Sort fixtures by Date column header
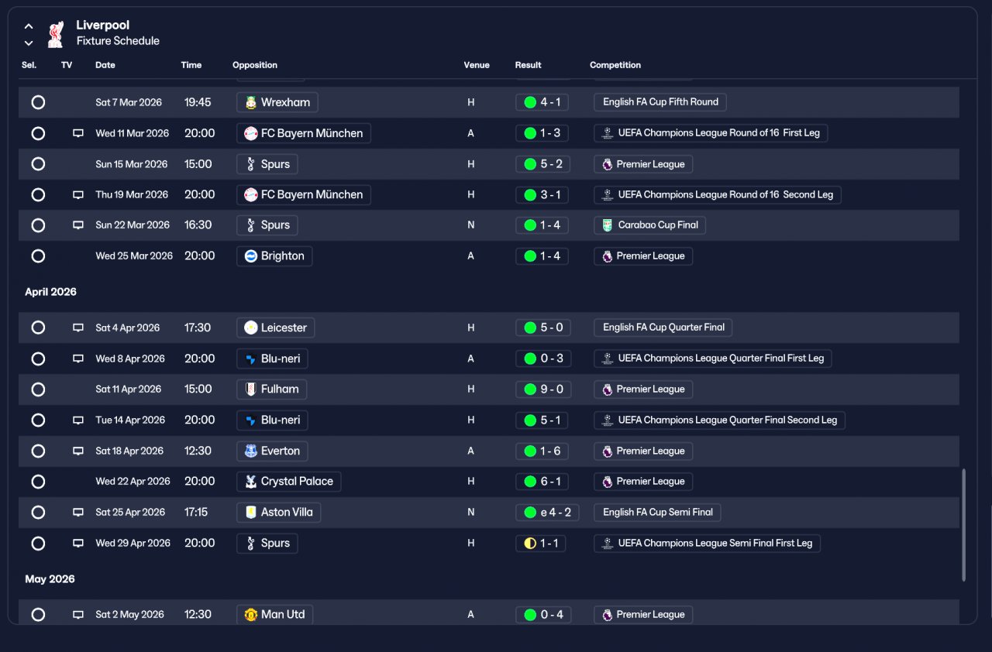This screenshot has width=992, height=652. (x=105, y=65)
